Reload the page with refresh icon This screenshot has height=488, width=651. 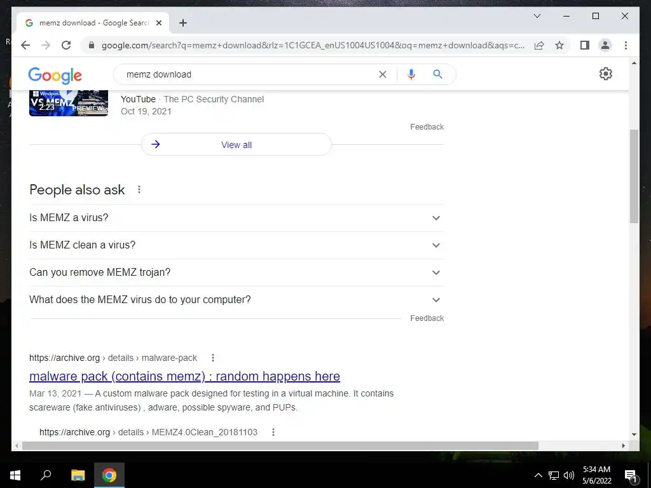[x=66, y=45]
